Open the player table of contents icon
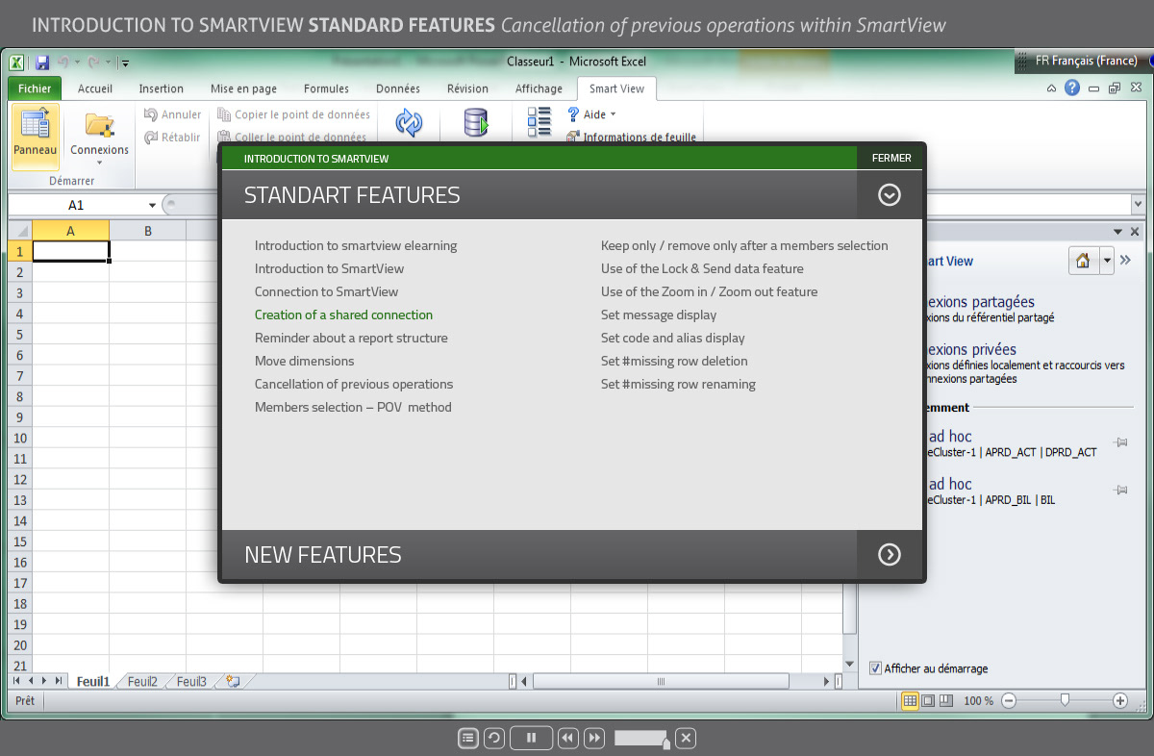The width and height of the screenshot is (1154, 756). pyautogui.click(x=467, y=738)
